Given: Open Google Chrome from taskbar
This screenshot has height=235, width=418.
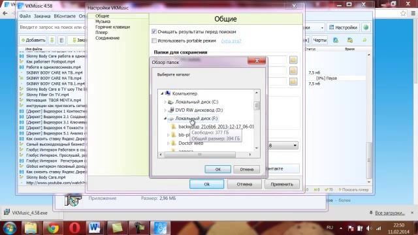Looking at the screenshot, I should click(53, 228).
